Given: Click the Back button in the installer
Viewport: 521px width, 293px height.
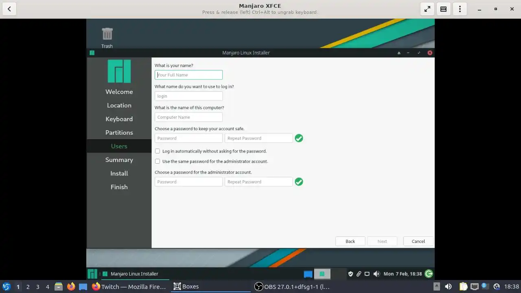Looking at the screenshot, I should (x=350, y=241).
